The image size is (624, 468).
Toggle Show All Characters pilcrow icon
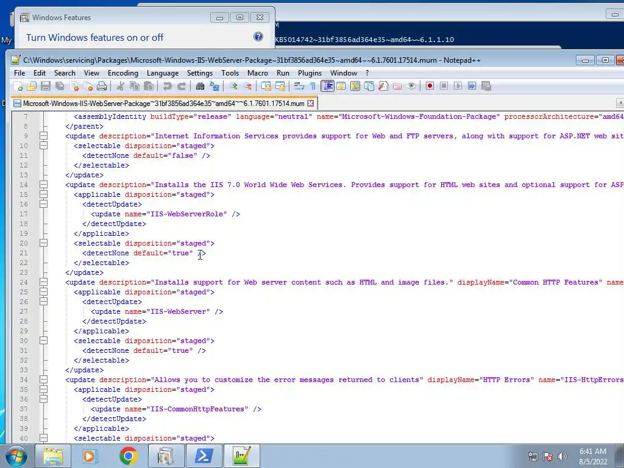coord(313,87)
